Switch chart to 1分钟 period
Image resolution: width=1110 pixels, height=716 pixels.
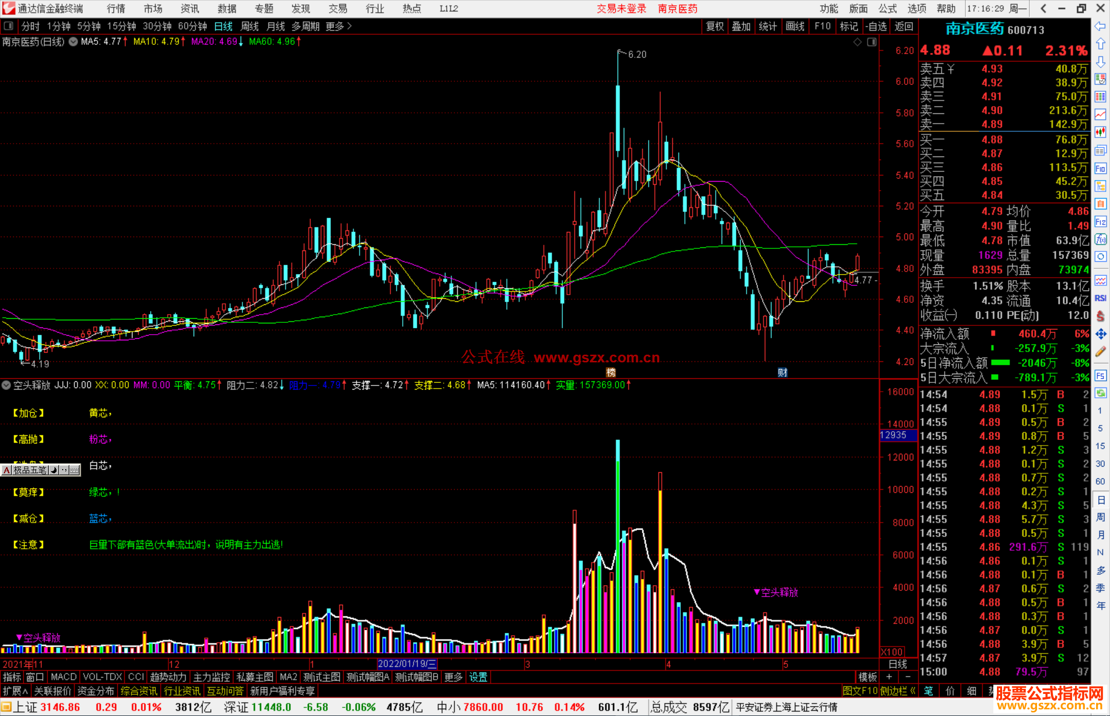[x=59, y=26]
